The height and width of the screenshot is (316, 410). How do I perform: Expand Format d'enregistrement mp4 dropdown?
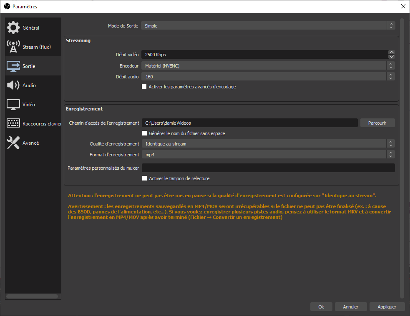pyautogui.click(x=268, y=155)
